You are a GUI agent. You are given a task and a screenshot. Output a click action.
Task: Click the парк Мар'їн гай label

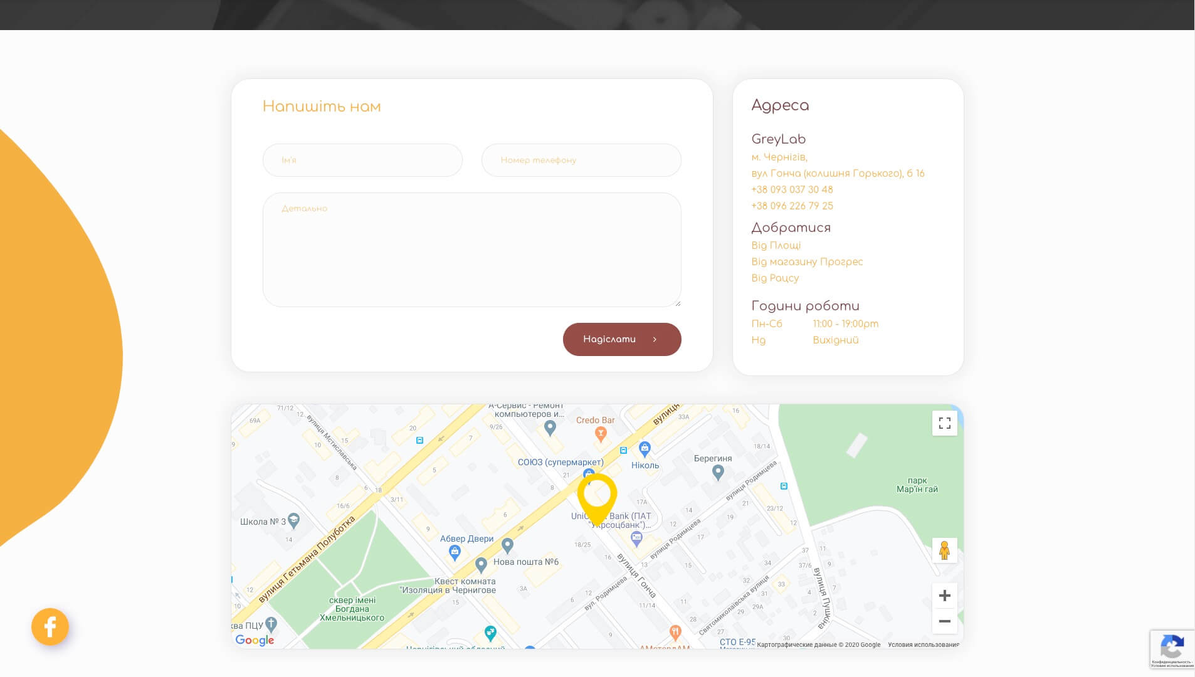pos(917,485)
